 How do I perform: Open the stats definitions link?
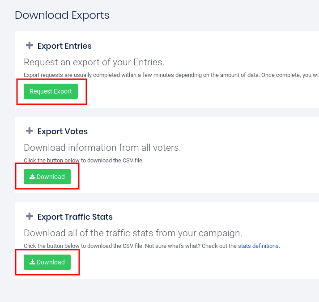[x=258, y=246]
